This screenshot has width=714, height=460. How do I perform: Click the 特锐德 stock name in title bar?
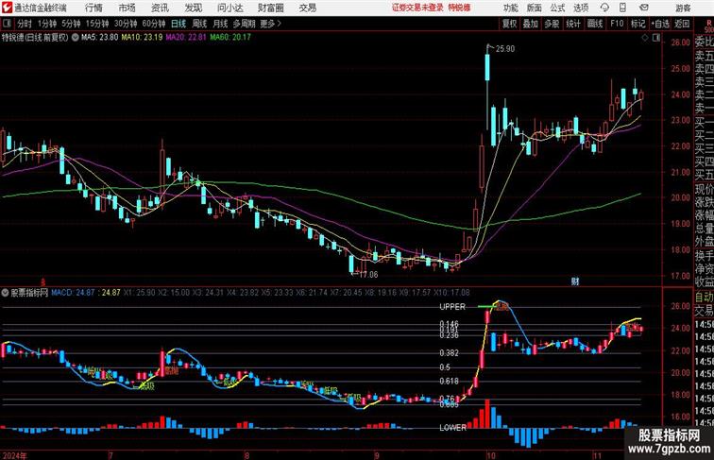[459, 8]
